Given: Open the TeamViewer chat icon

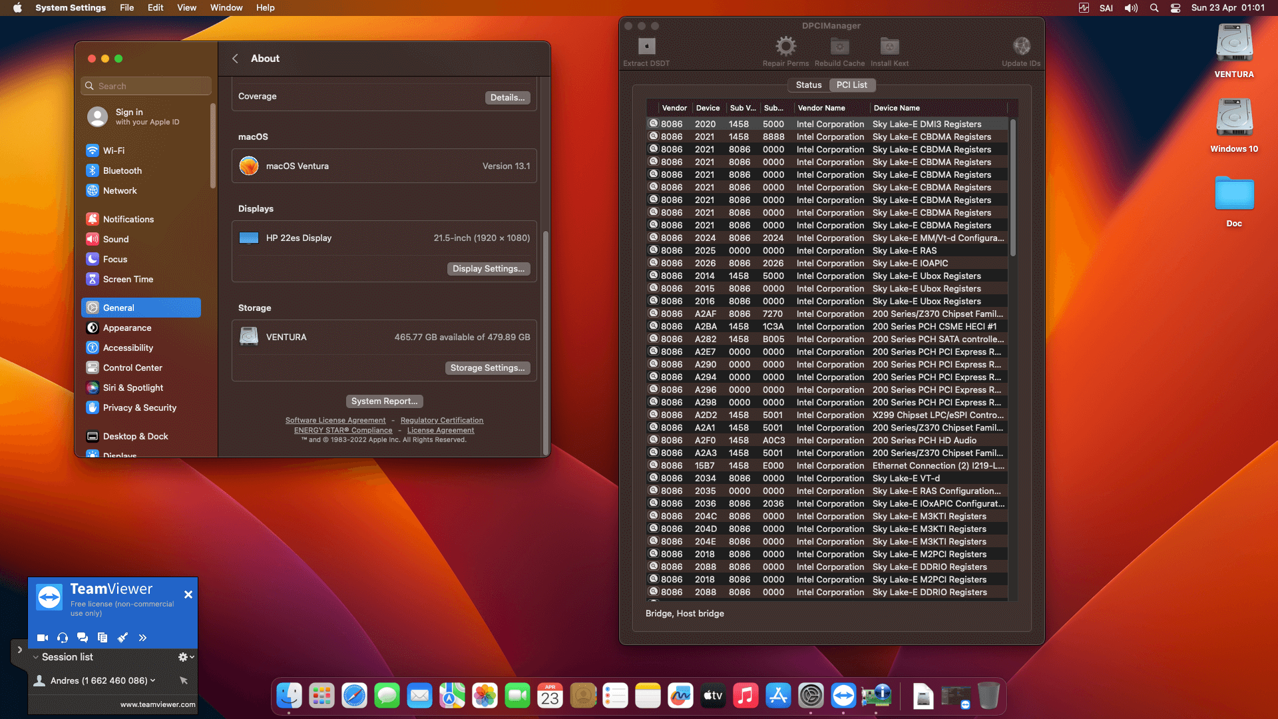Looking at the screenshot, I should click(x=83, y=637).
